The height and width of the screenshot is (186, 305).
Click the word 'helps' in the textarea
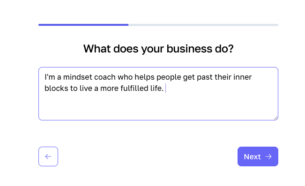(144, 77)
